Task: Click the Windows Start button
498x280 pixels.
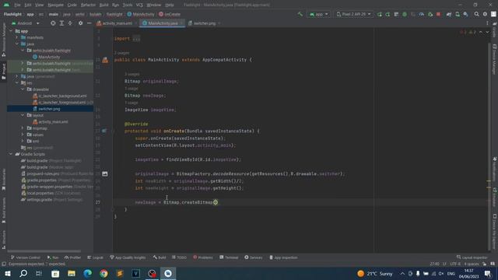Action: (x=8, y=274)
